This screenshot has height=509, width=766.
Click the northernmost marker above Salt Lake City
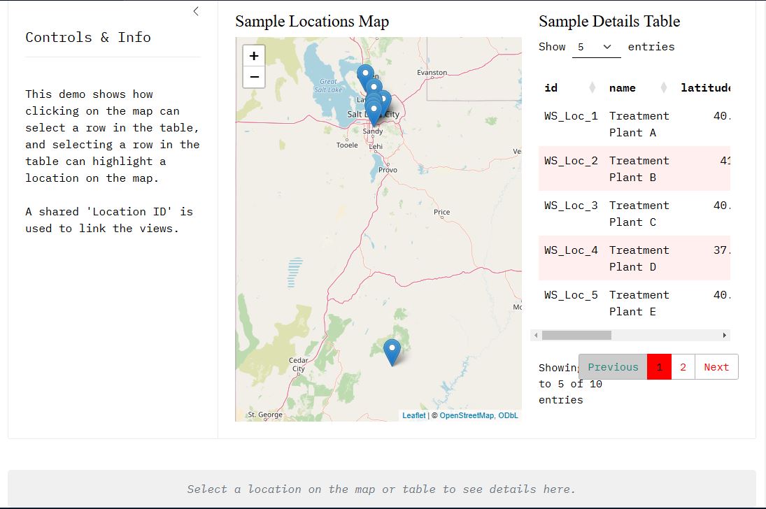tap(364, 72)
